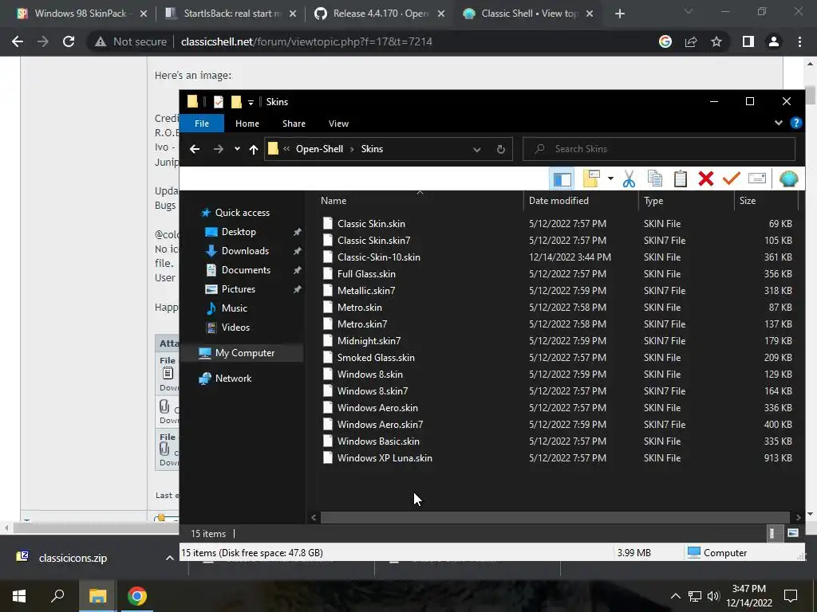Click the Chrome share page icon
Image resolution: width=817 pixels, height=612 pixels.
691,41
